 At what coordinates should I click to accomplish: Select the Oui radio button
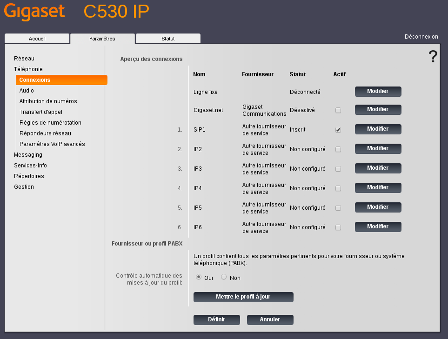click(199, 277)
